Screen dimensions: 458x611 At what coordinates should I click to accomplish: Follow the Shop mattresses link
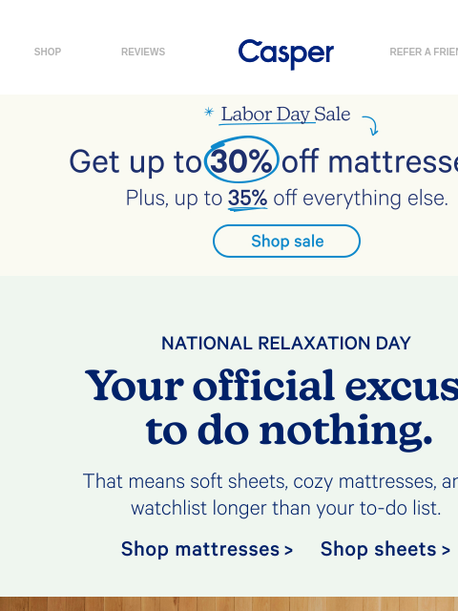[x=207, y=549]
